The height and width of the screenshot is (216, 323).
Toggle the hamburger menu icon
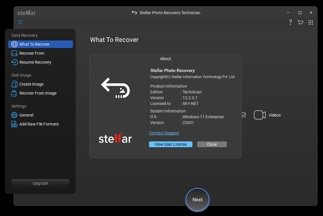pyautogui.click(x=20, y=22)
